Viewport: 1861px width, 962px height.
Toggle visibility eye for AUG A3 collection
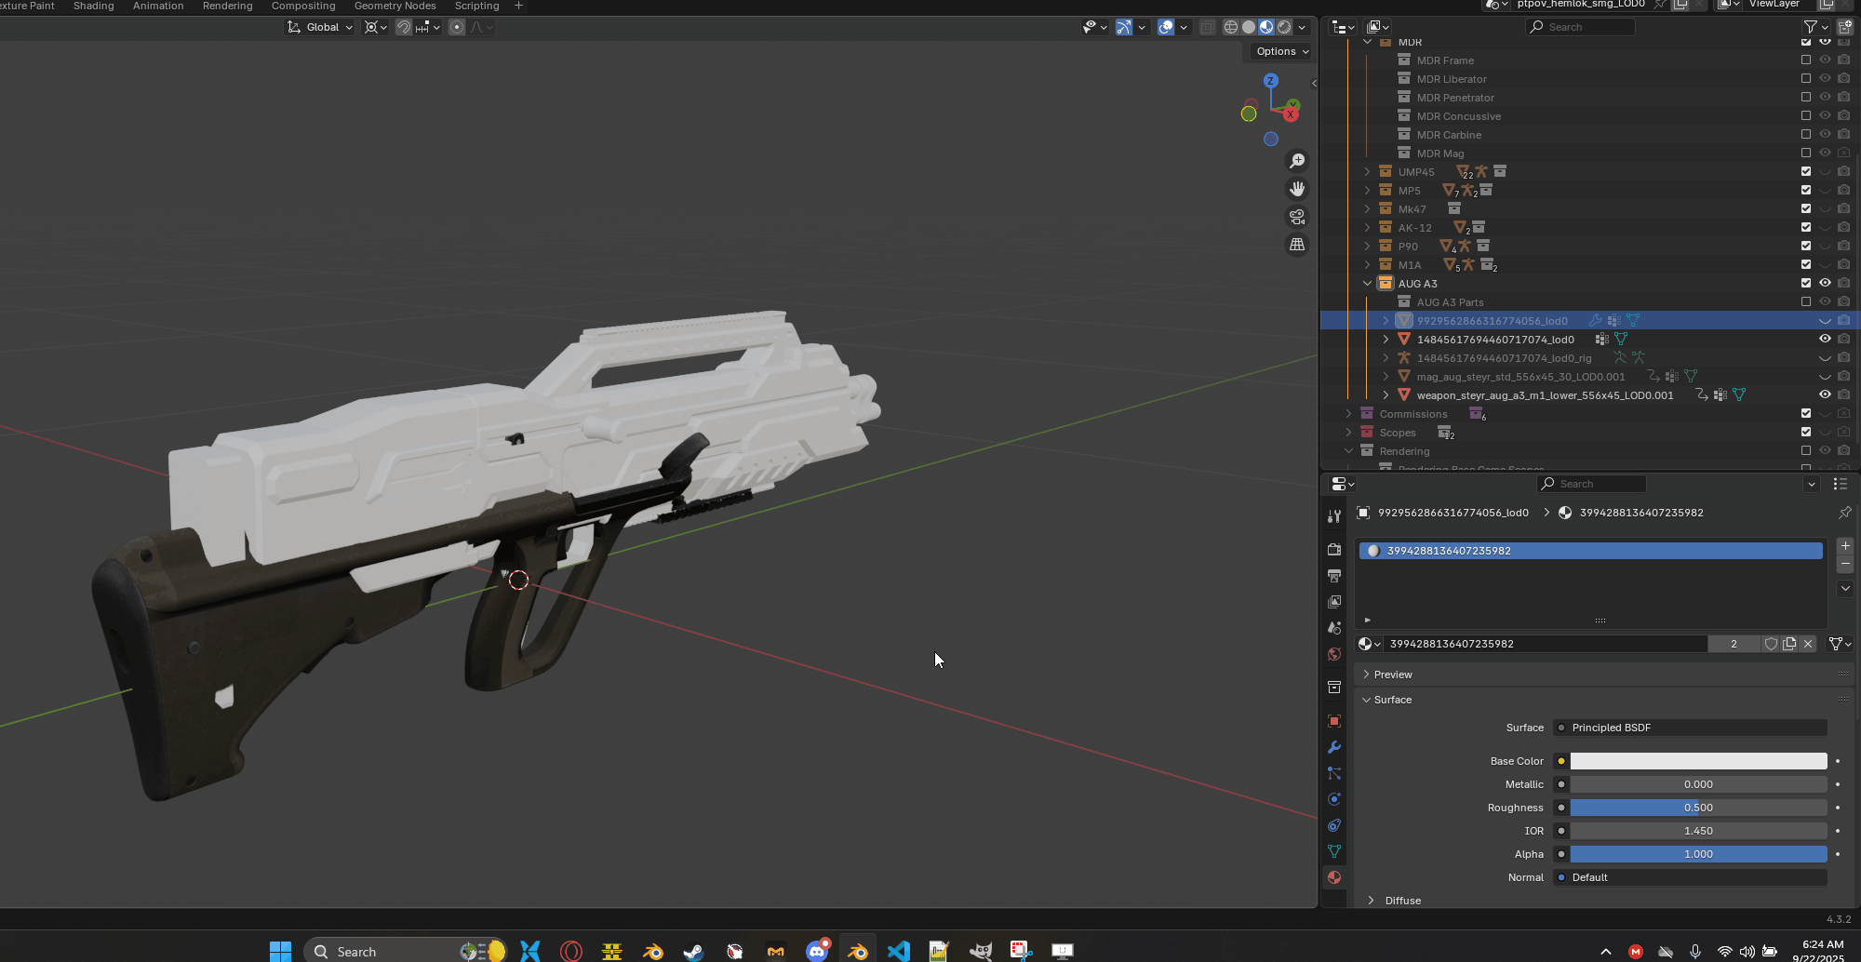[x=1825, y=283]
